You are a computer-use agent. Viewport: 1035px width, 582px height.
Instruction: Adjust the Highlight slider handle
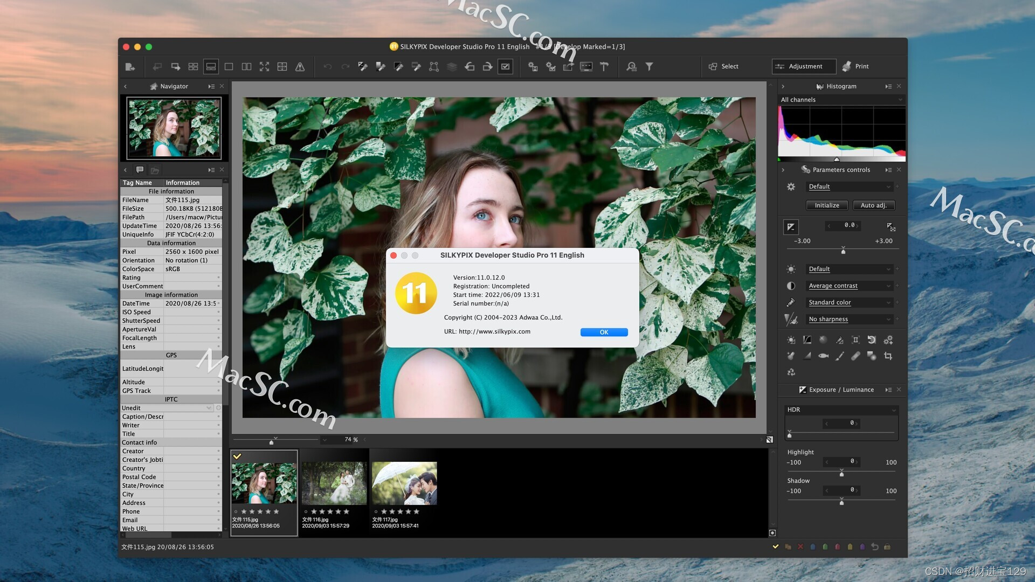tap(841, 473)
